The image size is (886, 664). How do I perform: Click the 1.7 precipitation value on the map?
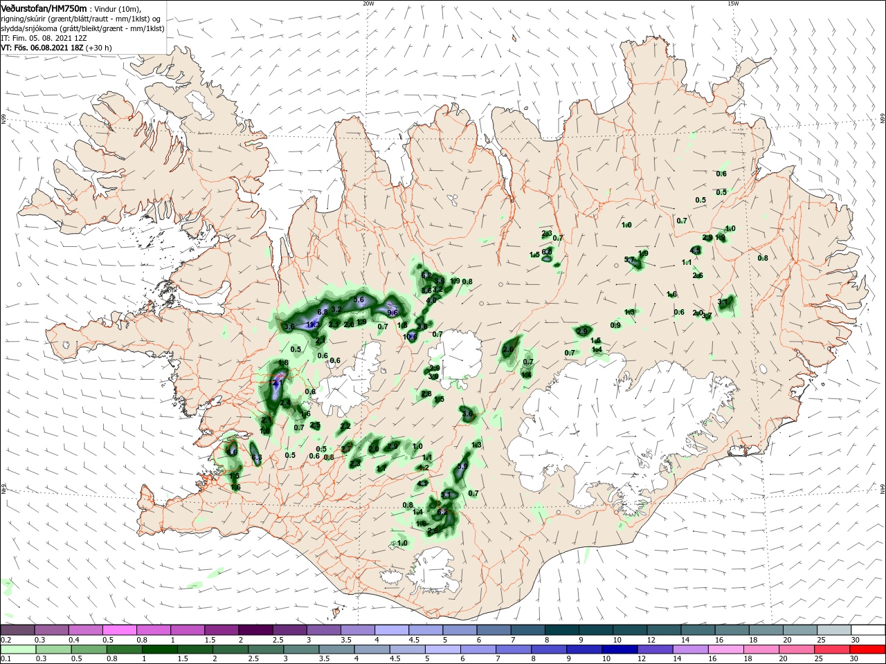[x=381, y=468]
